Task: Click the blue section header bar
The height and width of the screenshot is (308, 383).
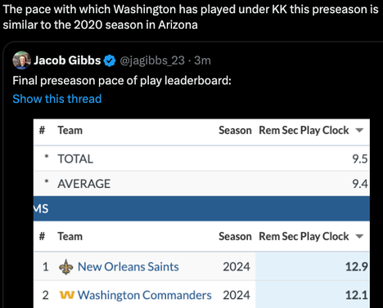Action: (201, 208)
